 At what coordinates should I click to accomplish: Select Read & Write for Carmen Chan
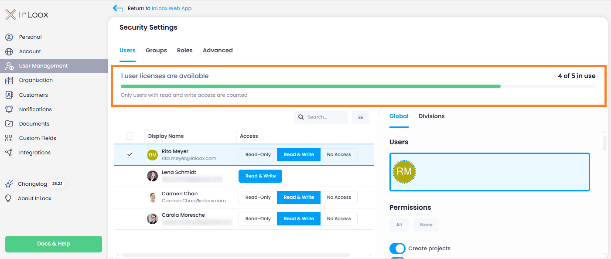(x=299, y=198)
